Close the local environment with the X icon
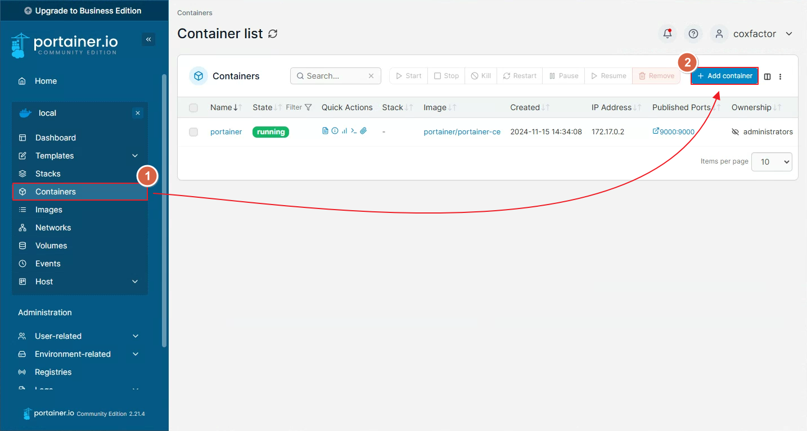Viewport: 807px width, 431px height. pyautogui.click(x=138, y=113)
